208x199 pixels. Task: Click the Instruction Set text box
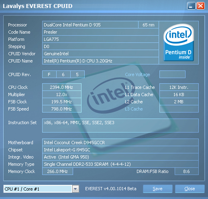[120, 125]
